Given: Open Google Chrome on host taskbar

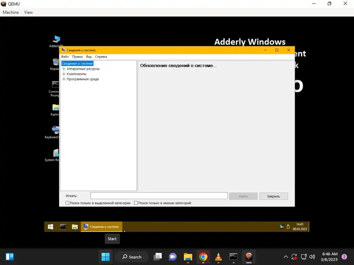Looking at the screenshot, I should (203, 257).
